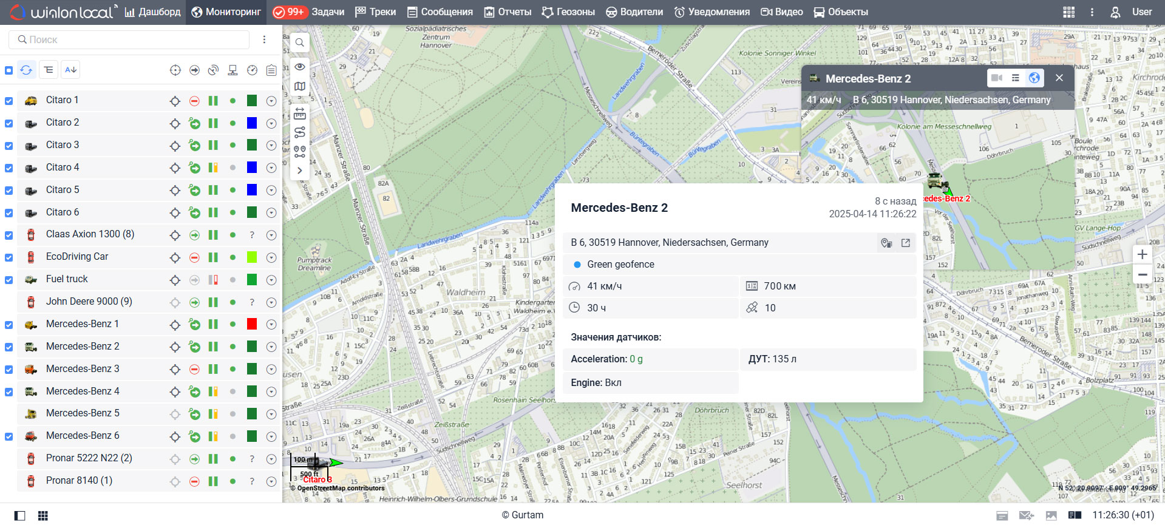This screenshot has width=1165, height=525.
Task: Uncheck the Citaro 3 checkbox
Action: [x=9, y=146]
